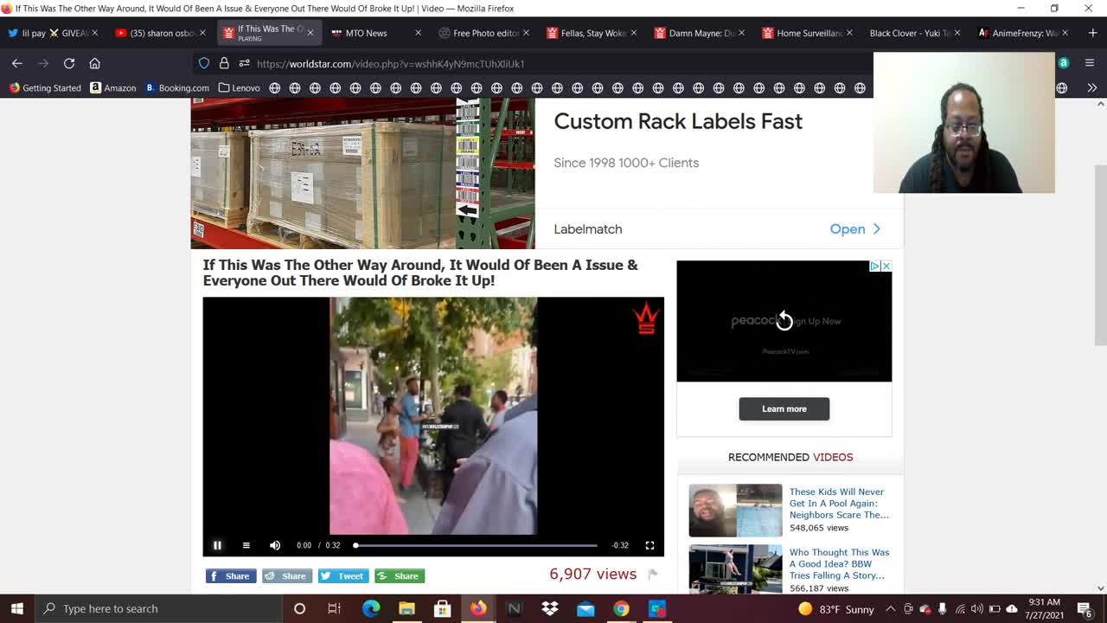Switch to the Fellas, Stay Woke tab

click(592, 33)
